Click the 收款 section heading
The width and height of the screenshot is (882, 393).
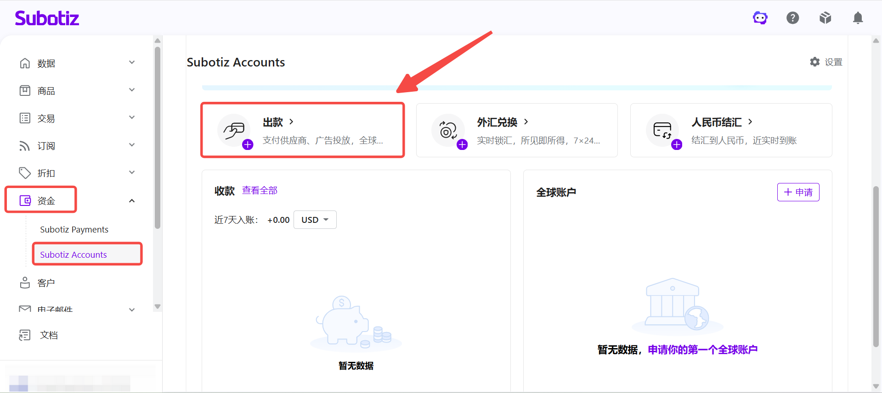225,191
